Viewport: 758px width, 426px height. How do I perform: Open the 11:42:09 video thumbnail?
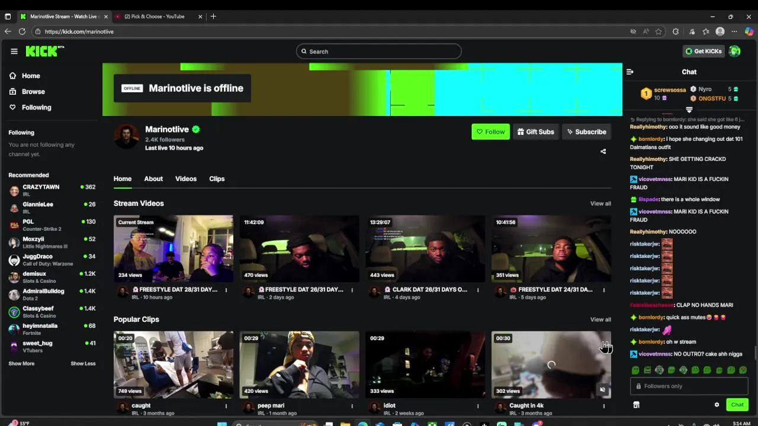pyautogui.click(x=299, y=249)
